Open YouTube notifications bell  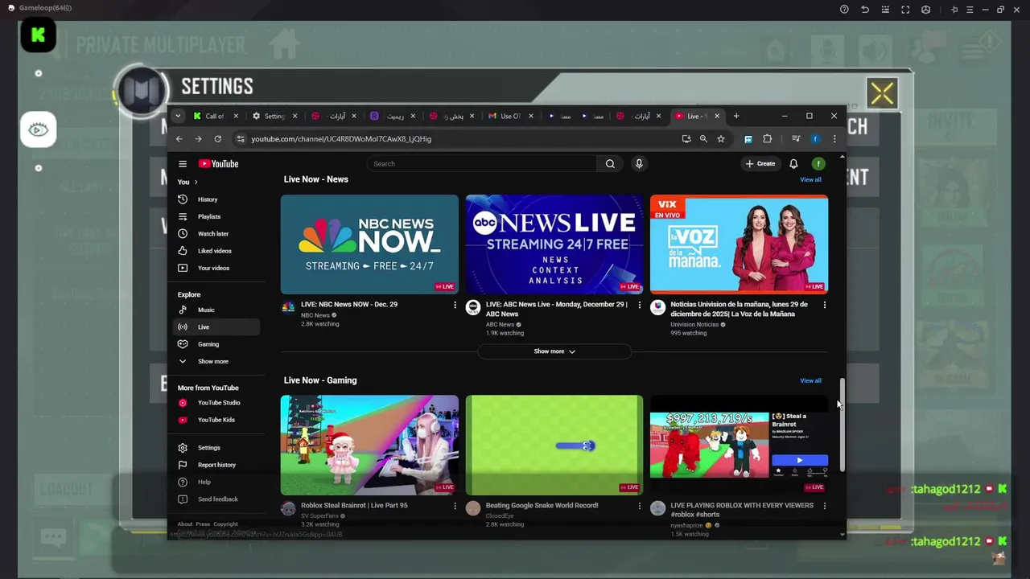tap(793, 164)
